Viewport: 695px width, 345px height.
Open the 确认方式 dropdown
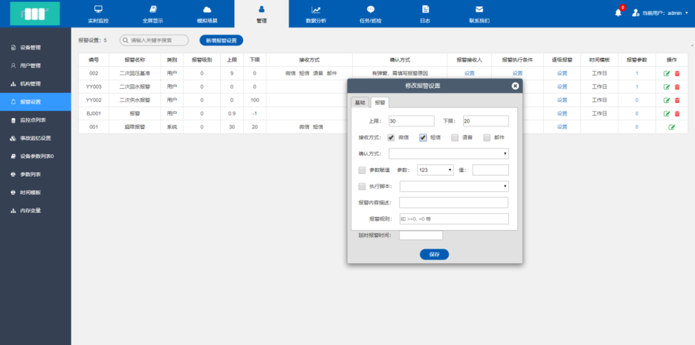(449, 154)
